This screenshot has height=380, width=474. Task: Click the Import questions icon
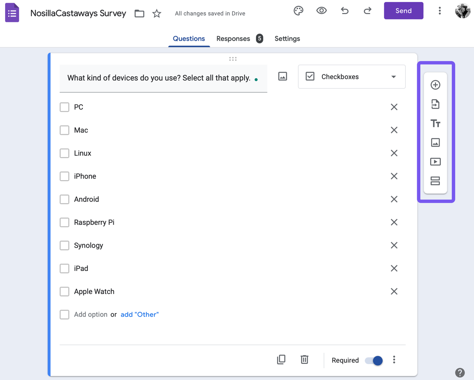[x=435, y=104]
